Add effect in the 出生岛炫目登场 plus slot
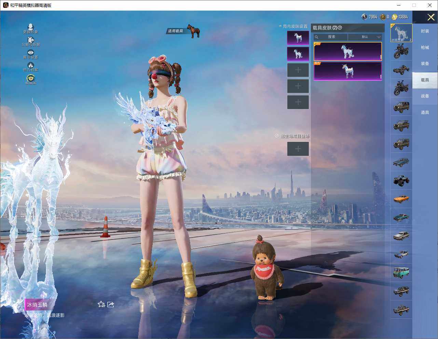The width and height of the screenshot is (438, 339). click(x=298, y=149)
